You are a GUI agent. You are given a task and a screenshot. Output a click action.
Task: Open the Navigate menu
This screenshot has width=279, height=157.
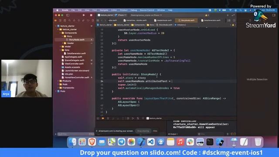pyautogui.click(x=104, y=10)
